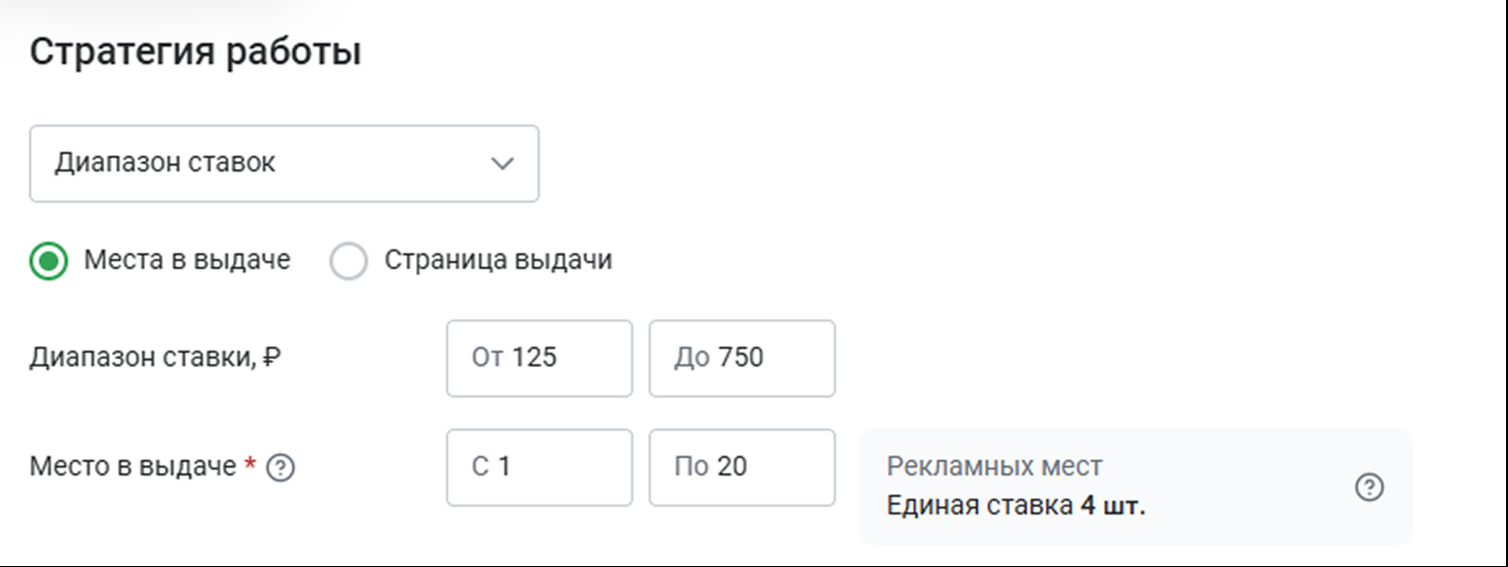Select the Места в выдаче radio button
1508x567 pixels.
(49, 261)
